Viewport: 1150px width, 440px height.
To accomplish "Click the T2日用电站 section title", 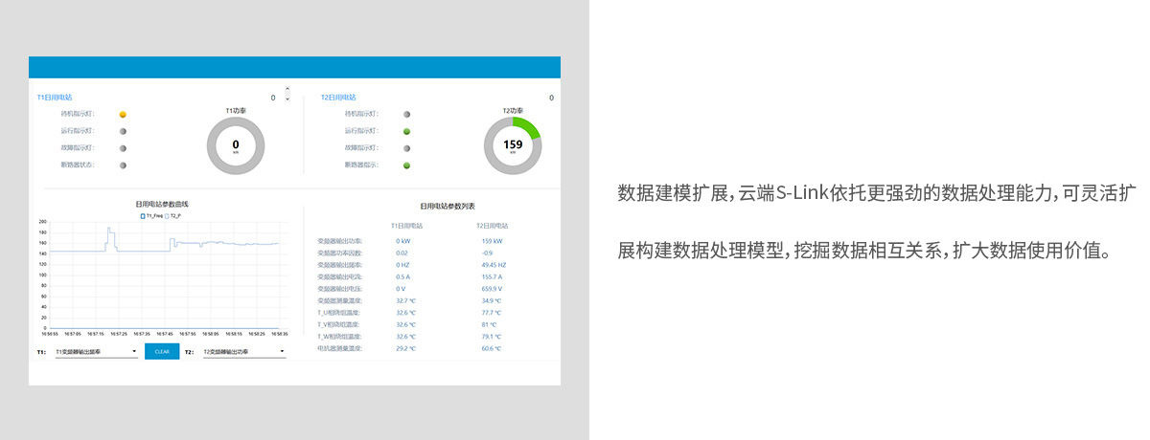I will 338,98.
